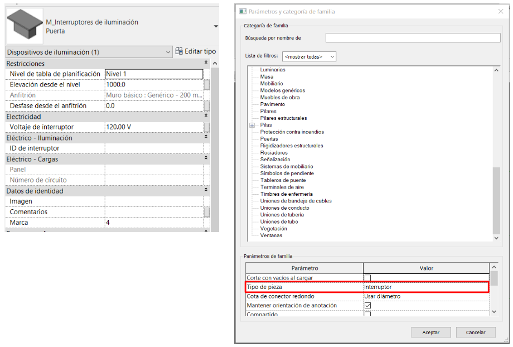Collapse the Datos de identidad group

tap(206, 190)
